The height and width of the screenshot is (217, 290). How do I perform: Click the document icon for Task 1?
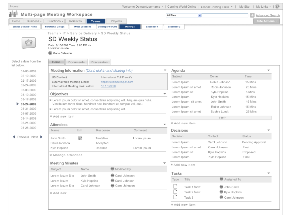coord(175,186)
